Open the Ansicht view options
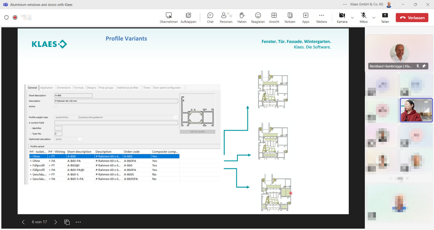Screen dimensions: 434x230 (274, 18)
